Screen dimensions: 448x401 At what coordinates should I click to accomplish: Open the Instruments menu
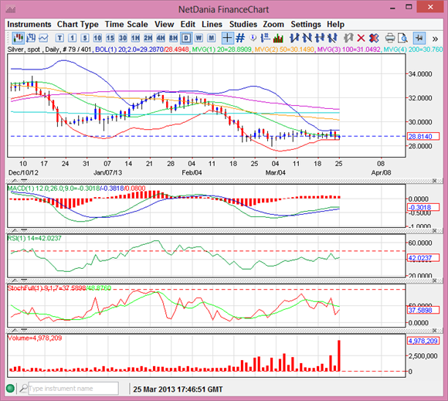coord(29,24)
